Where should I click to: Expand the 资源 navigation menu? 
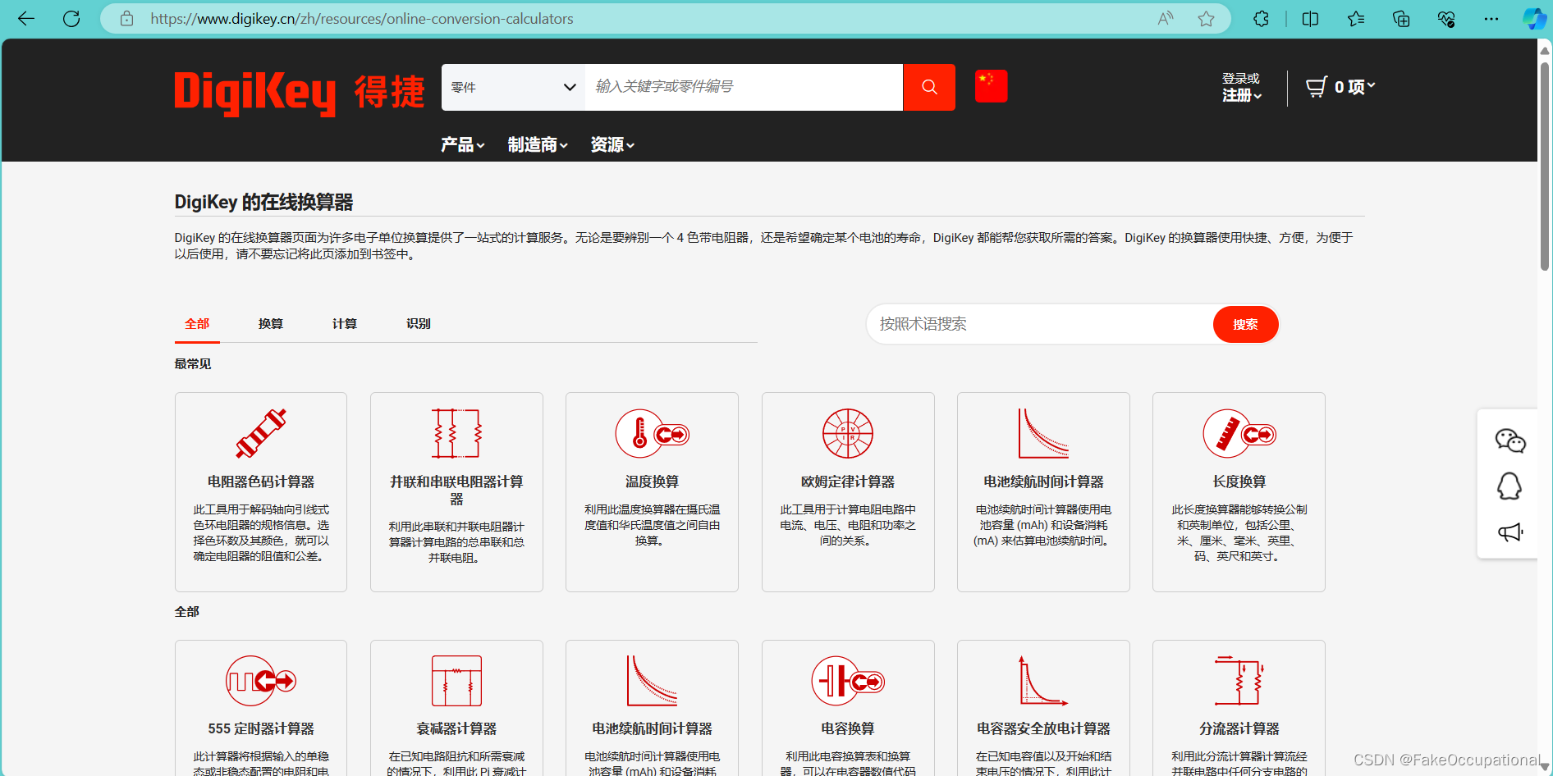(612, 145)
